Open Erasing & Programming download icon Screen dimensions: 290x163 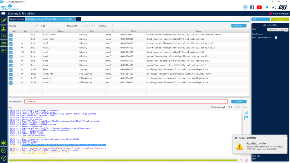4,28
